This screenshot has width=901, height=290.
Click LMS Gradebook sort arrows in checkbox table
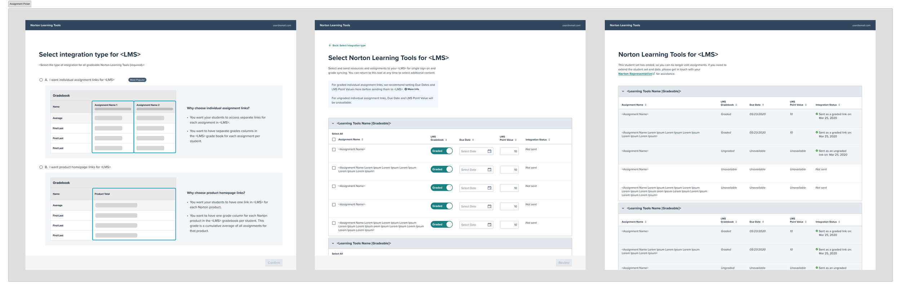[x=446, y=140]
